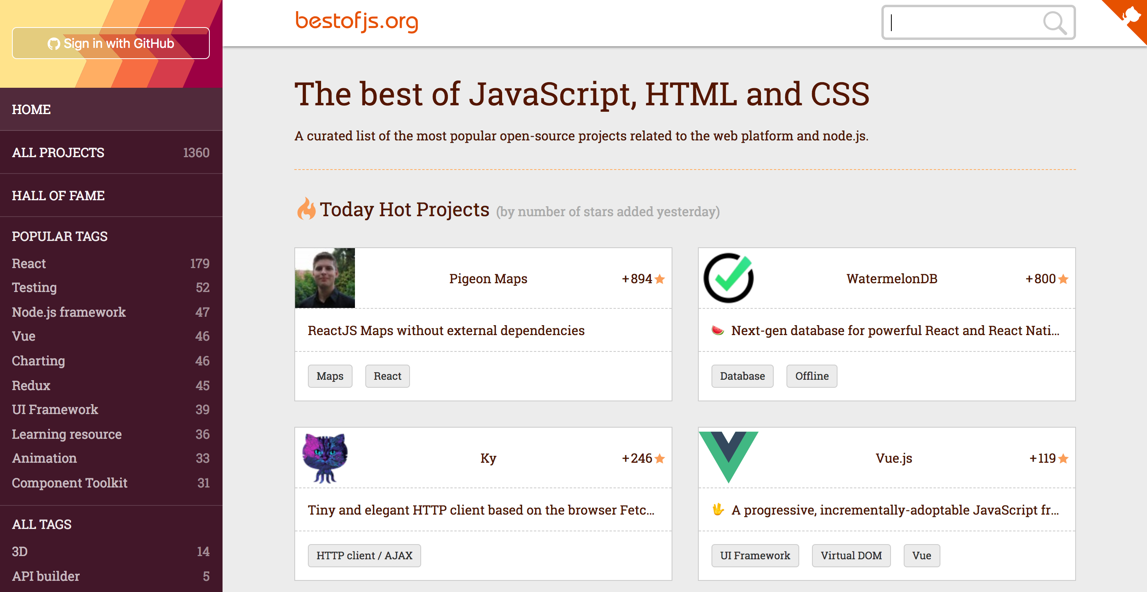1147x592 pixels.
Task: Open the React tag under Popular Tags
Action: click(x=28, y=263)
